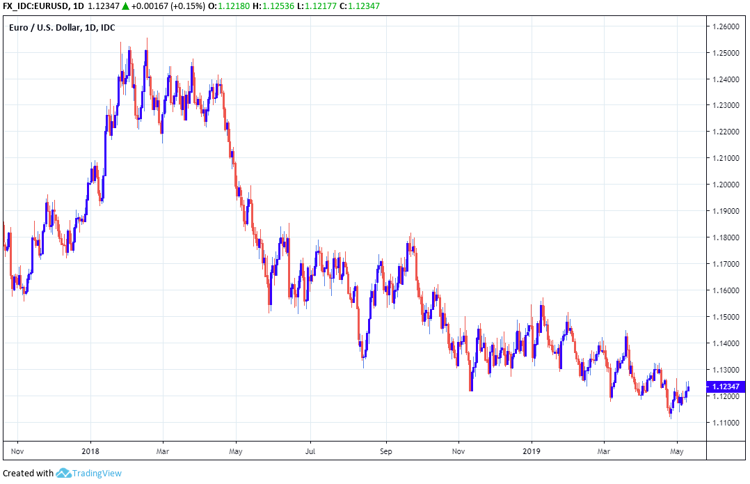Click the TradingView cloud logo icon
This screenshot has height=484, width=750.
65,473
